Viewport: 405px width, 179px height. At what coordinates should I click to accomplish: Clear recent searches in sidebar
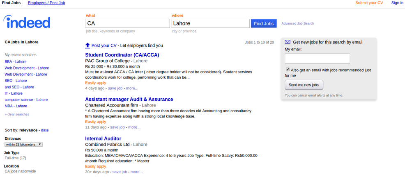tap(17, 114)
